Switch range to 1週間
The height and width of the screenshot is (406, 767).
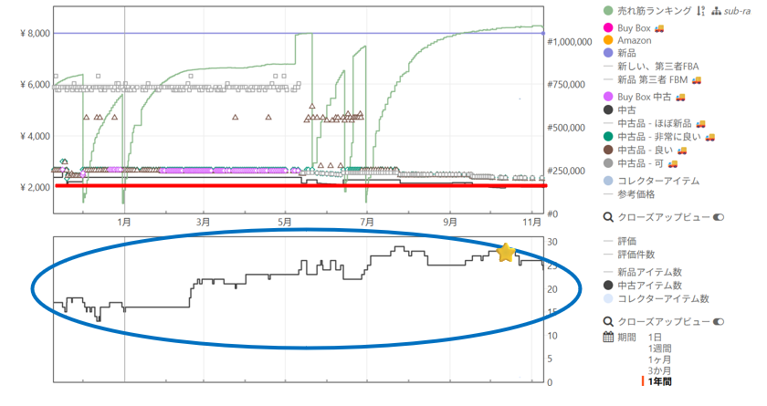tap(660, 349)
